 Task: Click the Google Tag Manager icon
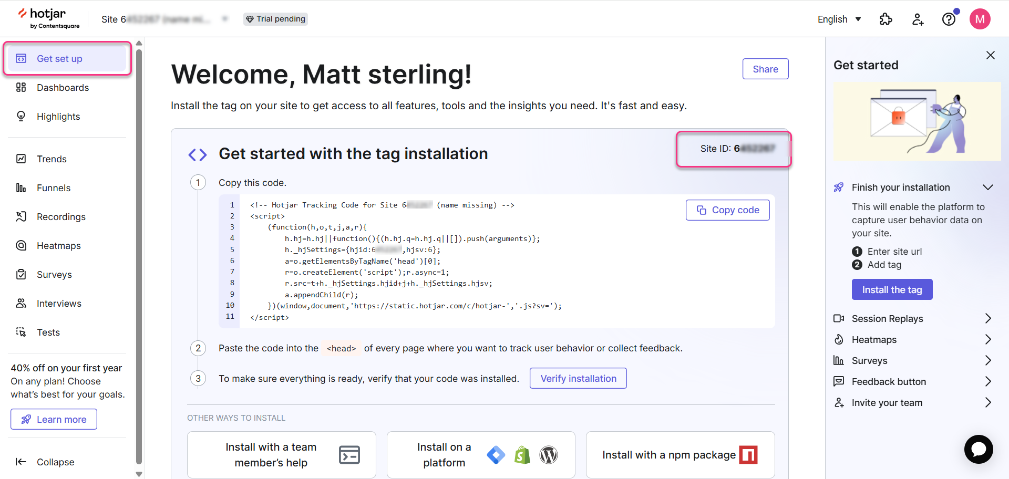point(496,455)
